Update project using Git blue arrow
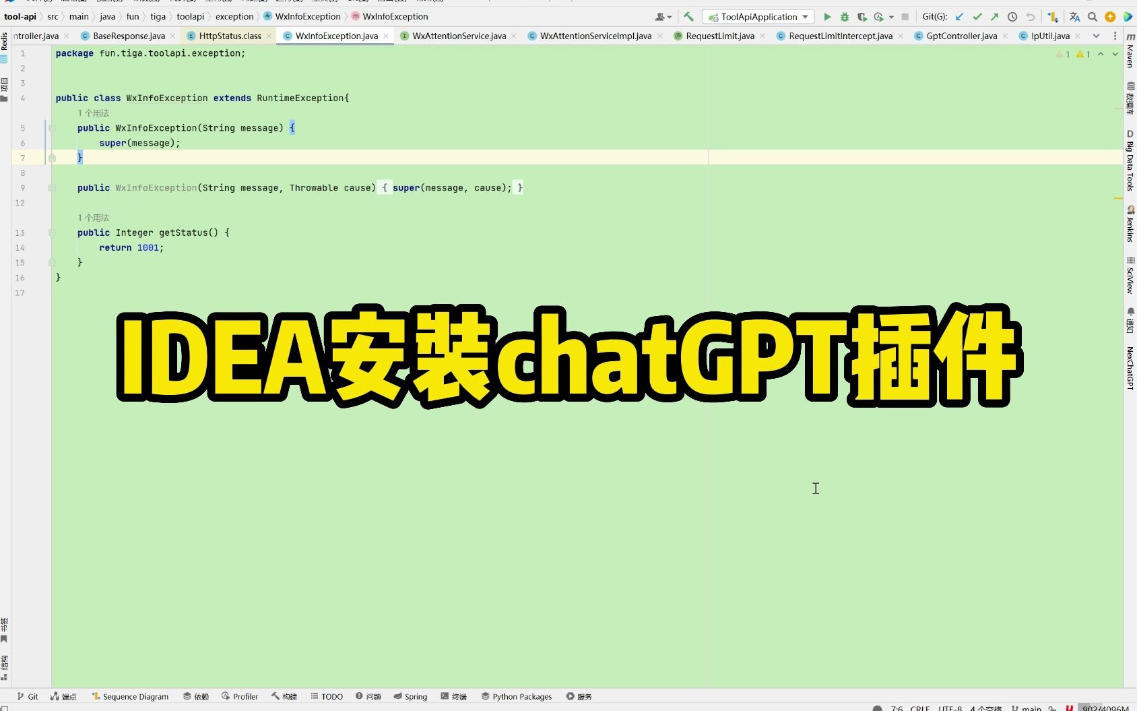Viewport: 1137px width, 711px height. pos(960,17)
